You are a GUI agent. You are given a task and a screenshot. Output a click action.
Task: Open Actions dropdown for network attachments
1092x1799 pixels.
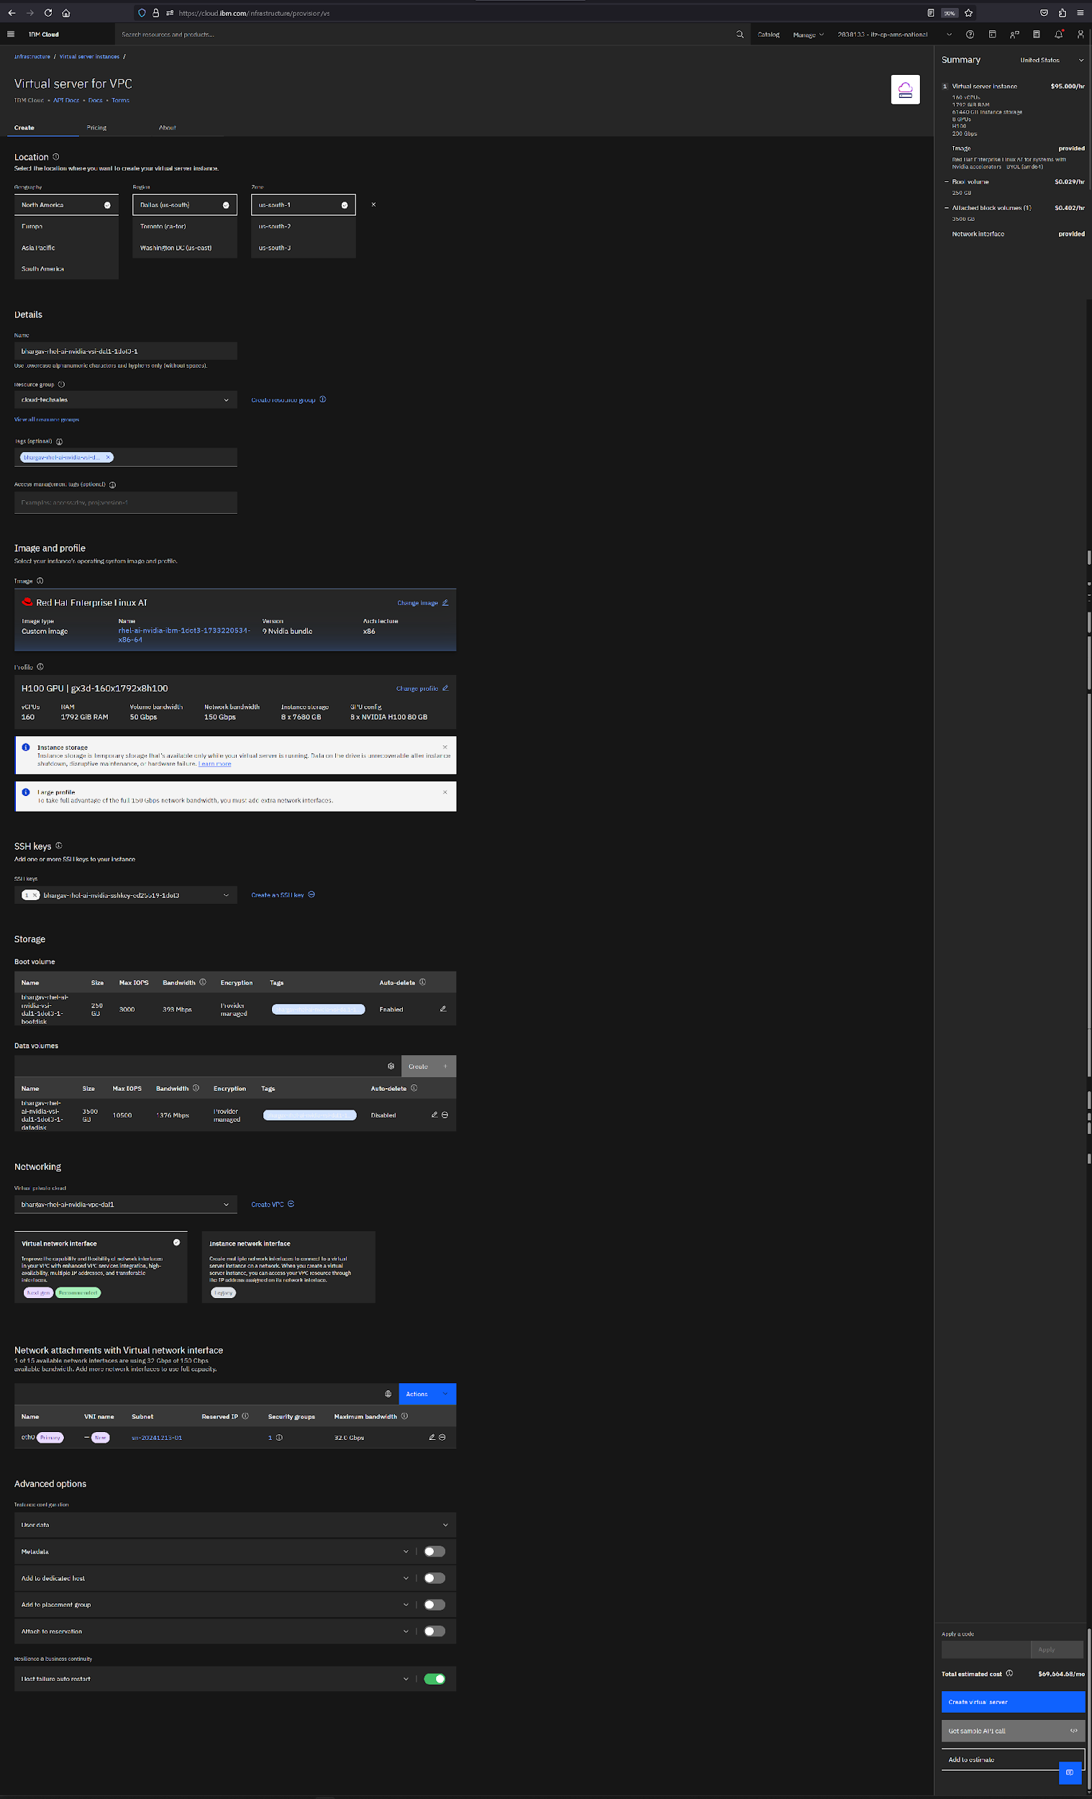427,1394
